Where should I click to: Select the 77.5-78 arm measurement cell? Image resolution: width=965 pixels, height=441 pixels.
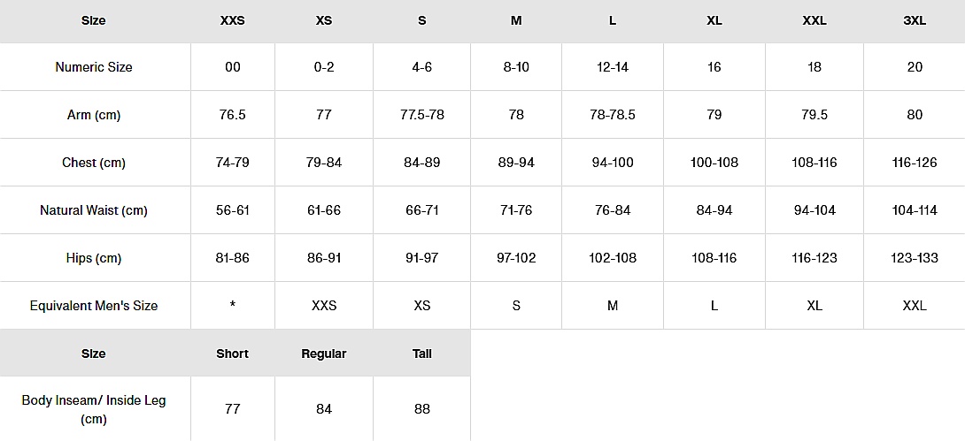pos(422,115)
